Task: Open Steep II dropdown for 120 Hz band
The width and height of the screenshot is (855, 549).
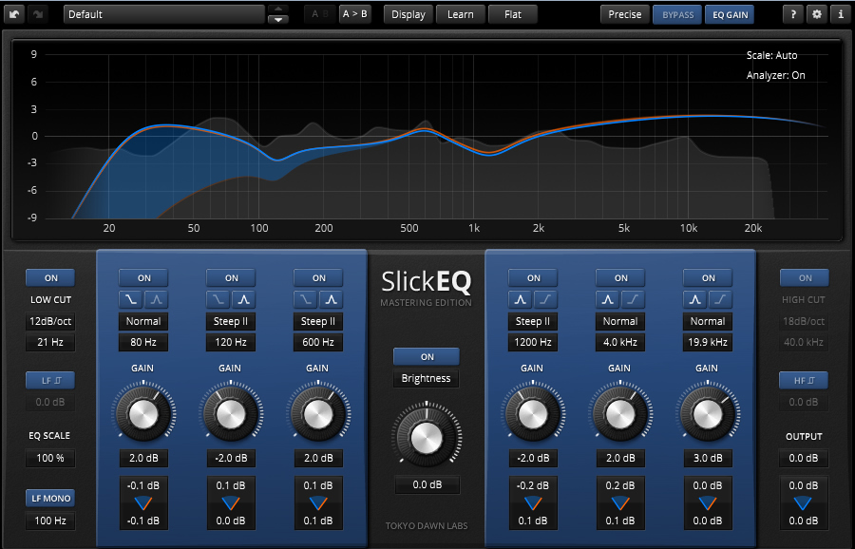Action: pos(231,321)
